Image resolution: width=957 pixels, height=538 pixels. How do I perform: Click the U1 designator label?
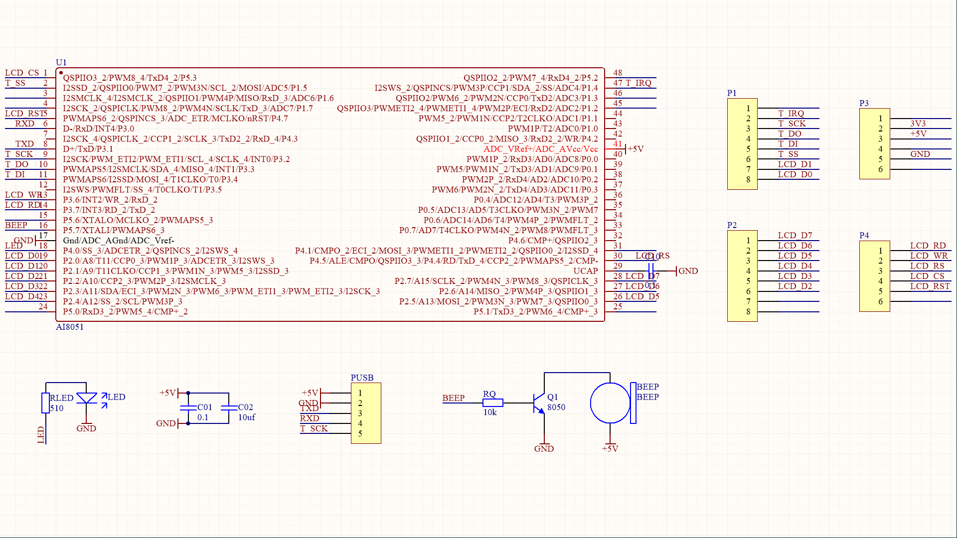pos(61,62)
